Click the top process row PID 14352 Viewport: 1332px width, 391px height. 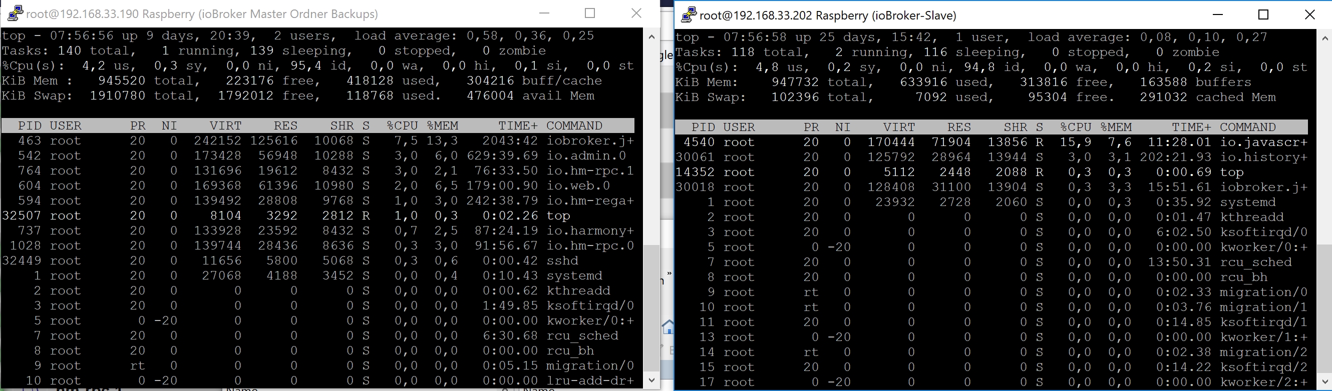[992, 172]
